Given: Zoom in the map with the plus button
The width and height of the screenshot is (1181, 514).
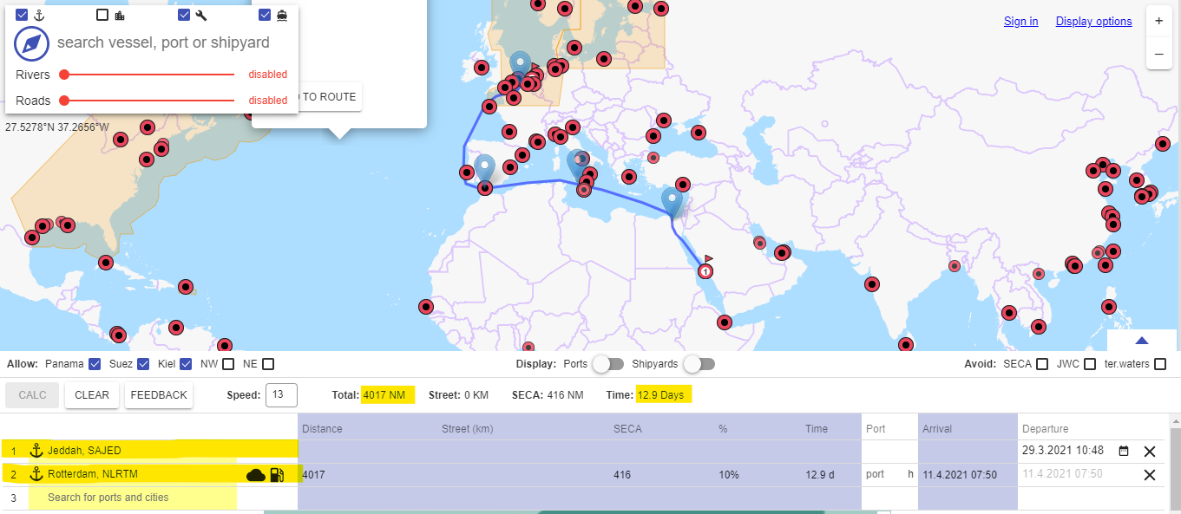Looking at the screenshot, I should (1159, 22).
